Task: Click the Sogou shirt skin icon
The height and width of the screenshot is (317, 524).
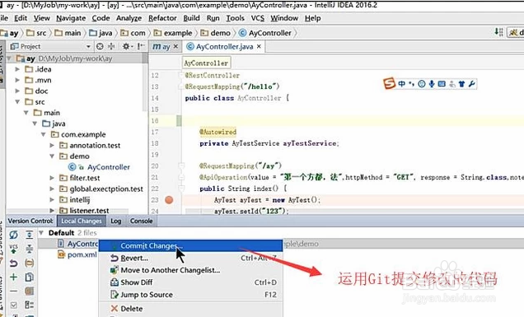Action: 462,84
